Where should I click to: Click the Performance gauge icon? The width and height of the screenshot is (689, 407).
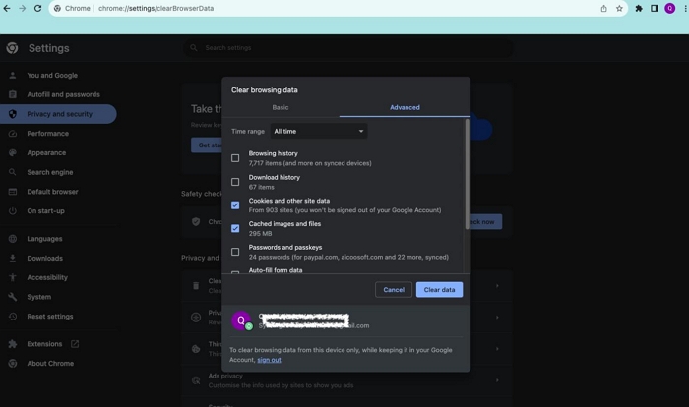(x=13, y=134)
